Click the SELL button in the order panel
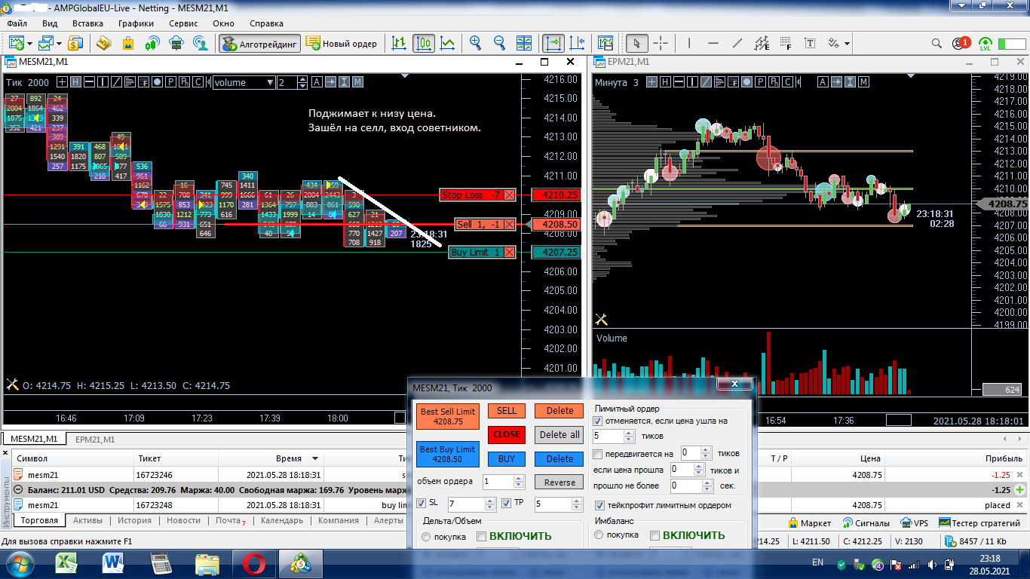 click(x=507, y=411)
